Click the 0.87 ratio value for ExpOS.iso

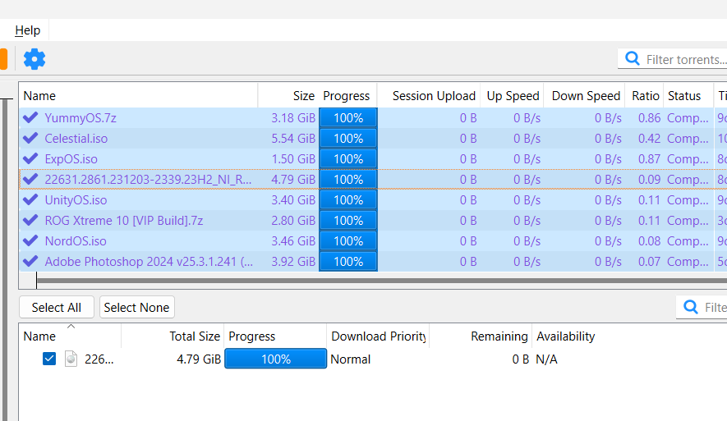(649, 159)
